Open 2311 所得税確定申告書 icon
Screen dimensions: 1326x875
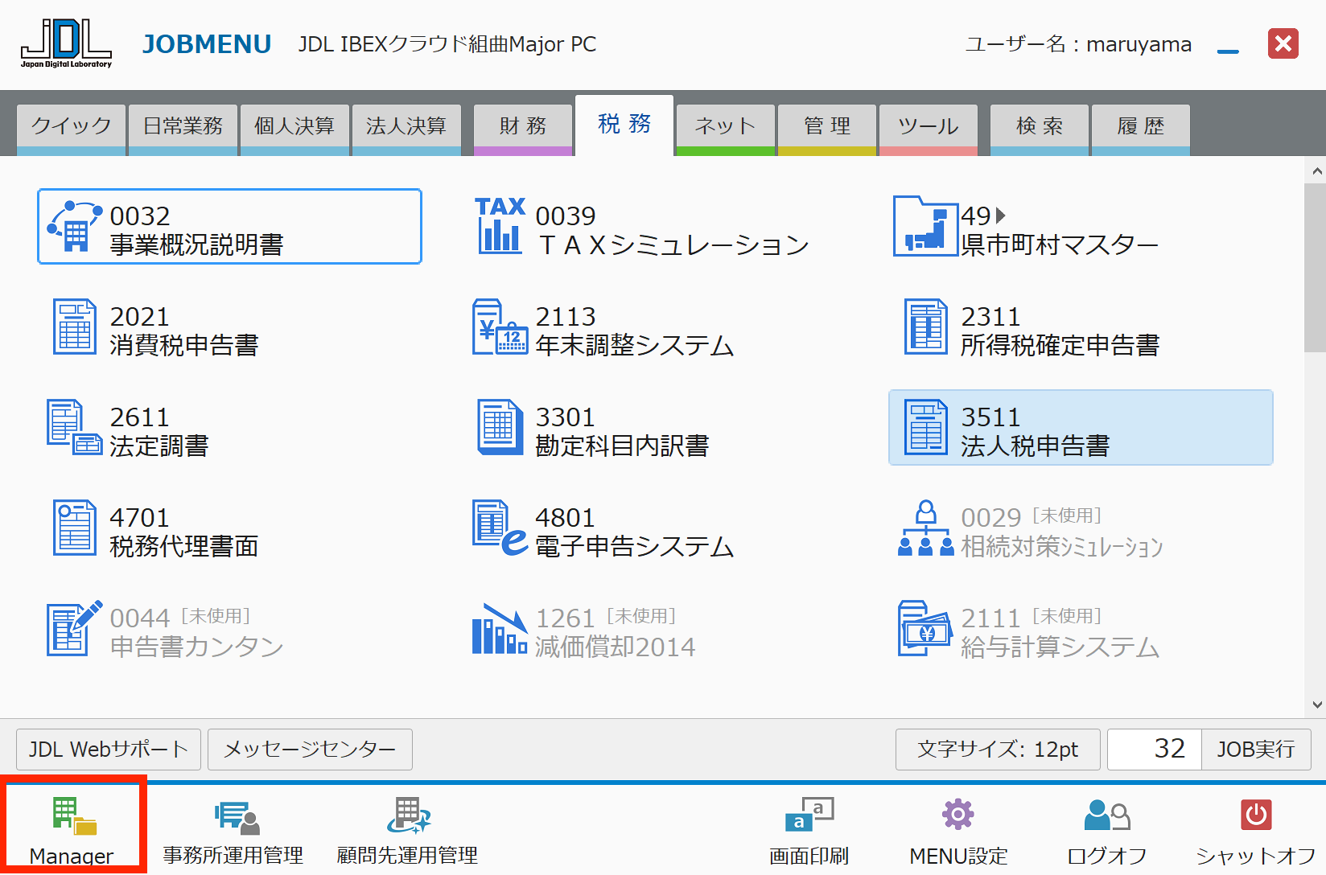click(x=925, y=327)
